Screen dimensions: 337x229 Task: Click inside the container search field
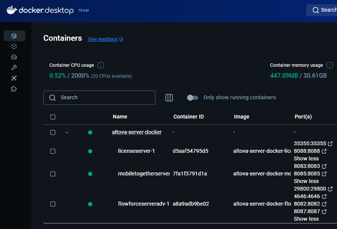click(99, 97)
